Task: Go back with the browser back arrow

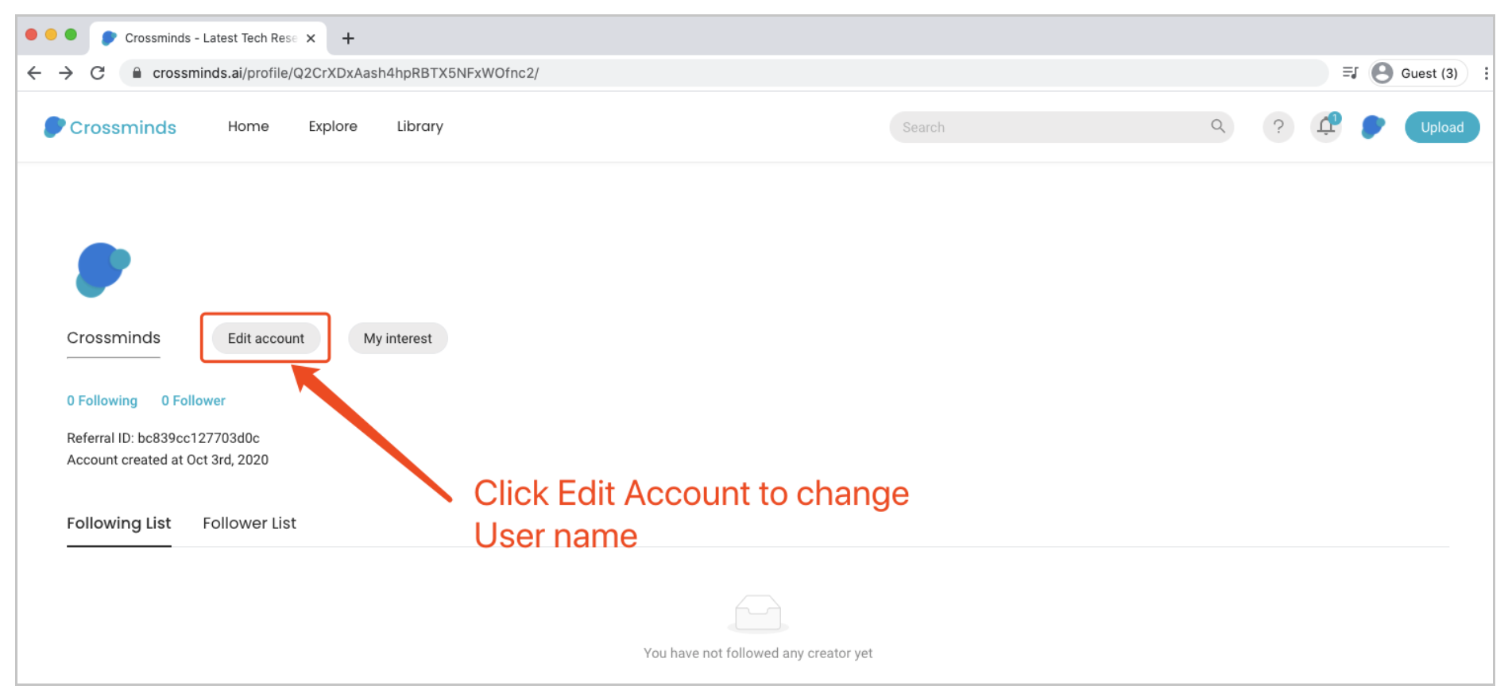Action: click(34, 73)
